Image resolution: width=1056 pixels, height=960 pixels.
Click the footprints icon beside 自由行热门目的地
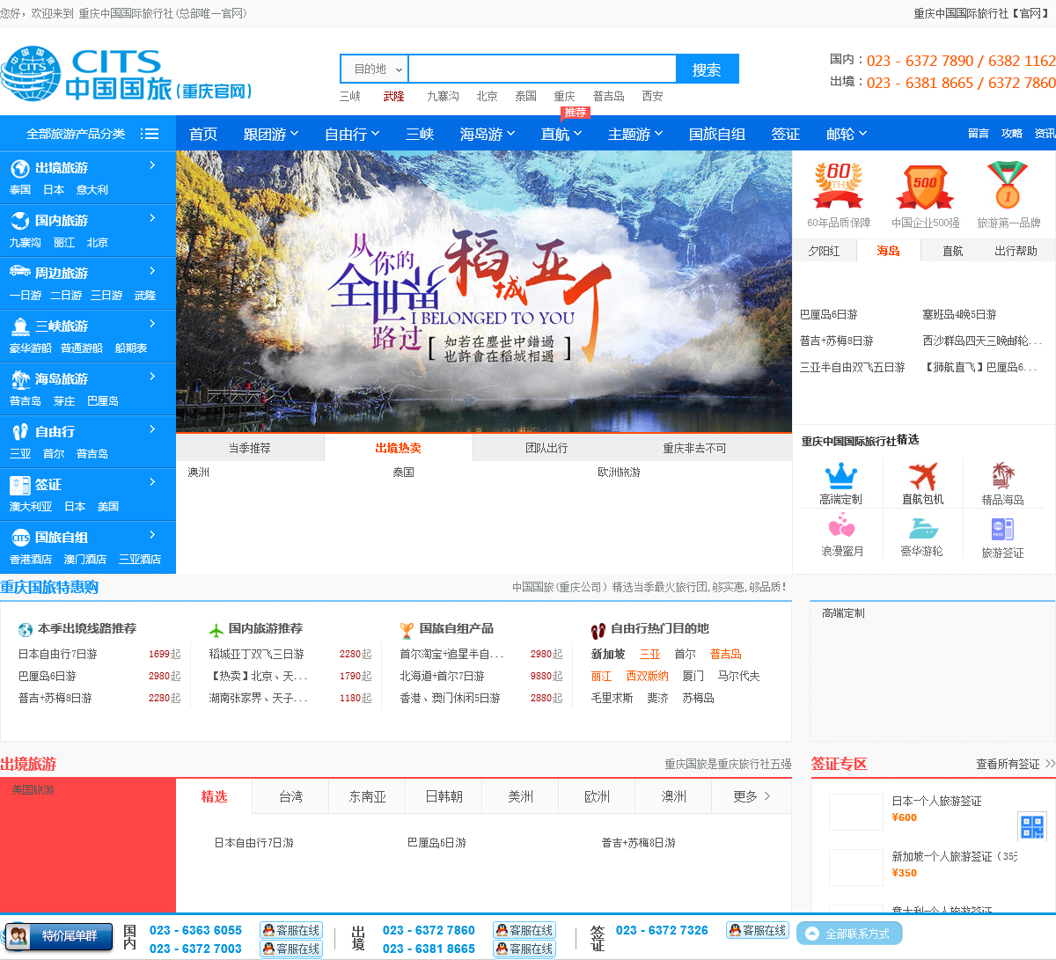[x=598, y=630]
